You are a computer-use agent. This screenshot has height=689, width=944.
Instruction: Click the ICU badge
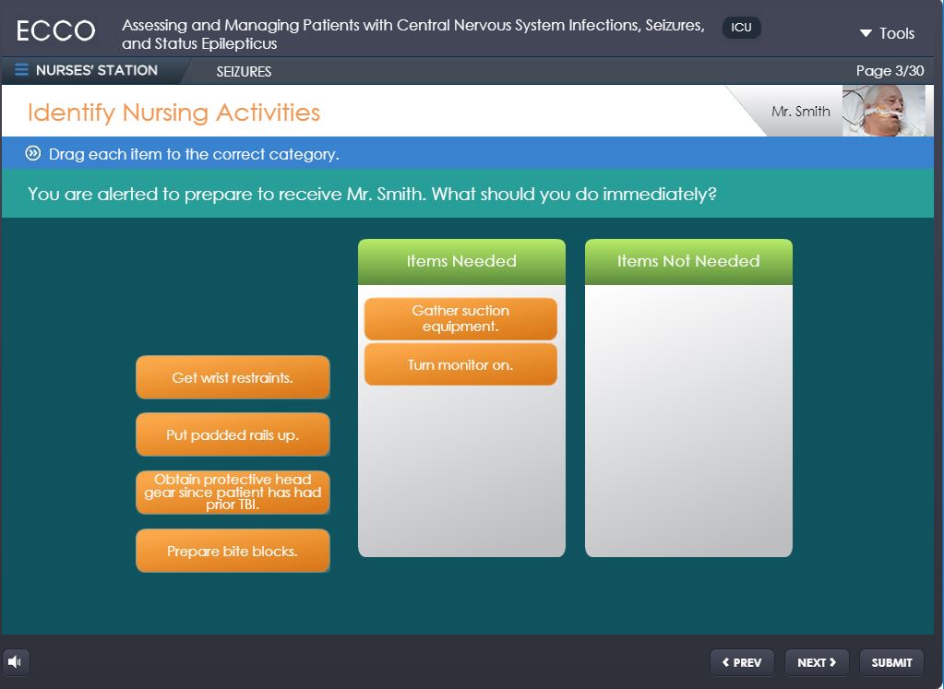(x=741, y=28)
